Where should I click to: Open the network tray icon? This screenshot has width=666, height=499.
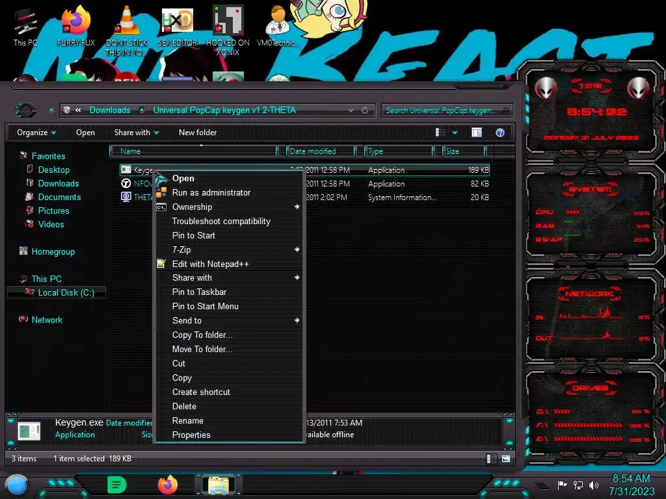tap(578, 485)
